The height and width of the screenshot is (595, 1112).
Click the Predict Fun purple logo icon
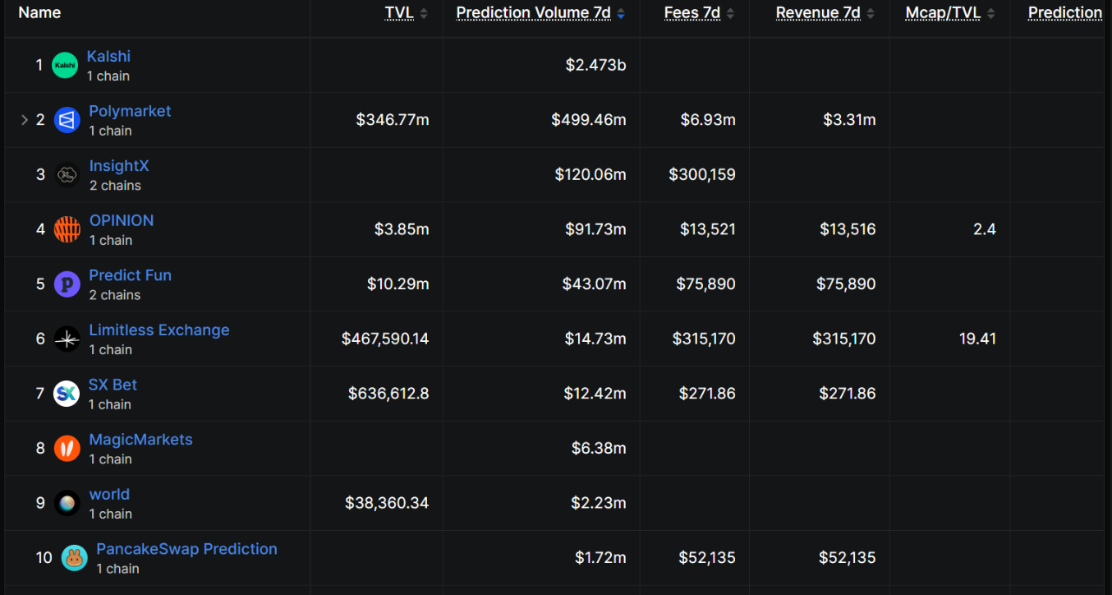67,284
